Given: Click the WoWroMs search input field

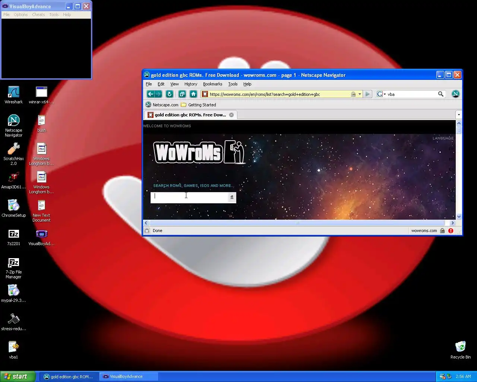Looking at the screenshot, I should pos(189,197).
